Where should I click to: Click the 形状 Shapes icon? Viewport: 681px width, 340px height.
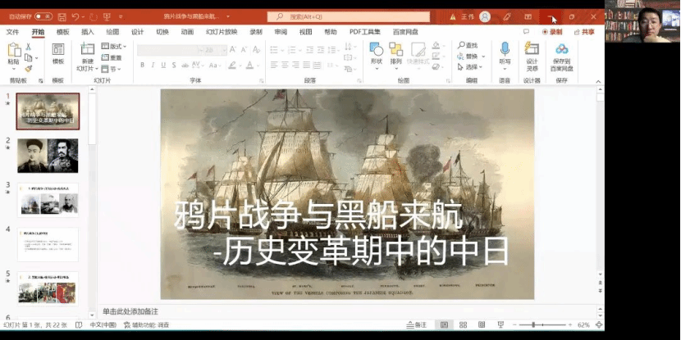tap(376, 49)
